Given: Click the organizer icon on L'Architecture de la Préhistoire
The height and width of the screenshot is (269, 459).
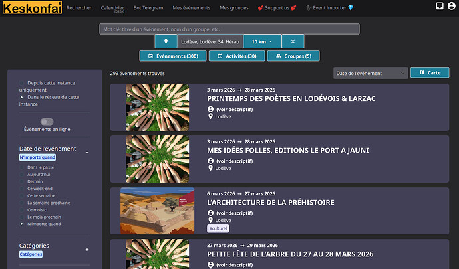Looking at the screenshot, I should [x=210, y=213].
